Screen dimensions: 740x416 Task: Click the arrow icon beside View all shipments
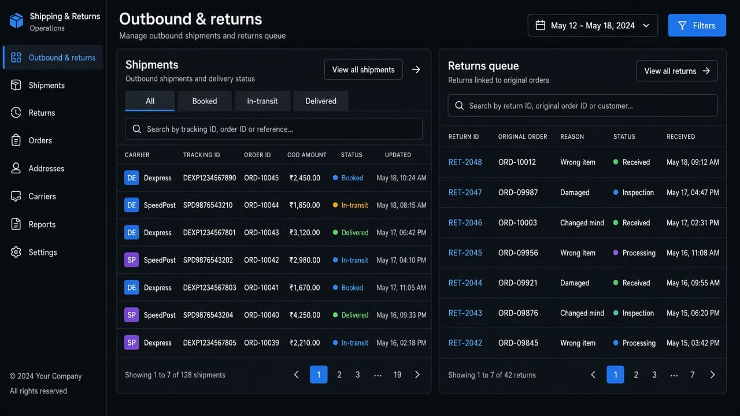click(x=416, y=69)
